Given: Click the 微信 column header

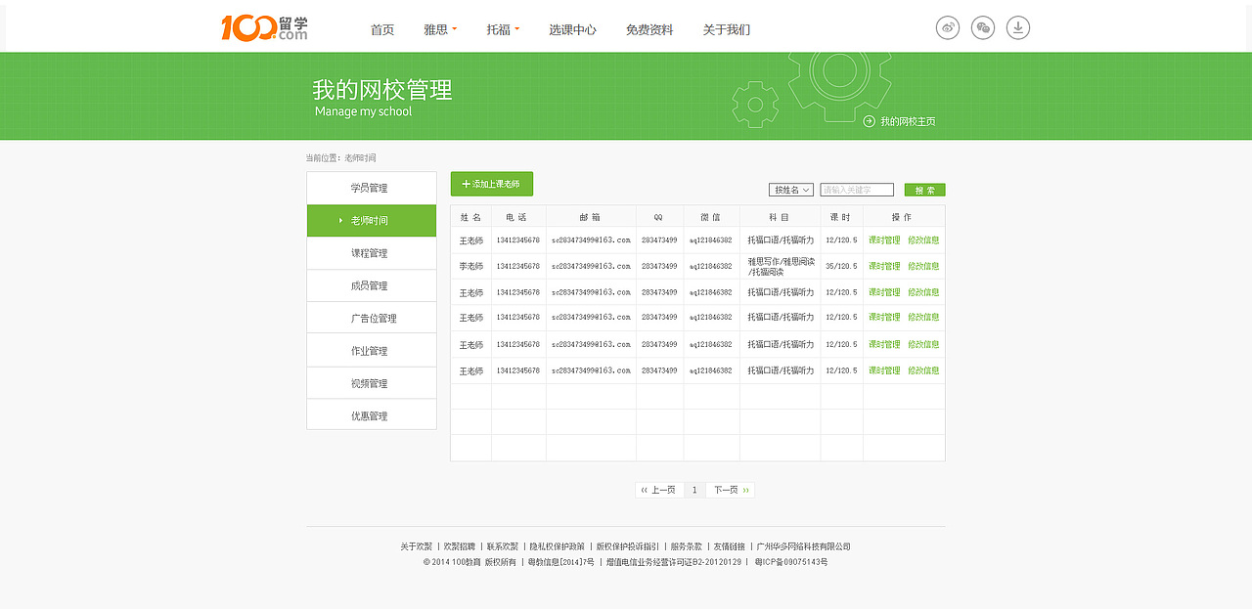Looking at the screenshot, I should click(711, 217).
